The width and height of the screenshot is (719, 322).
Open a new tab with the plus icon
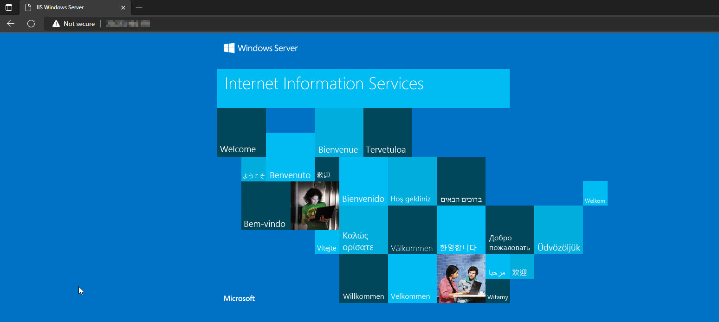139,7
